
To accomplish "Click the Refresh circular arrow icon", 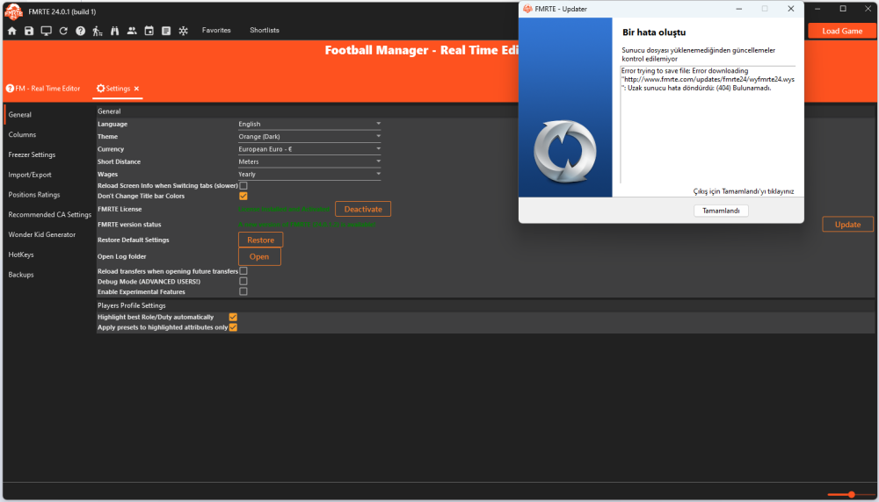I will tap(63, 31).
